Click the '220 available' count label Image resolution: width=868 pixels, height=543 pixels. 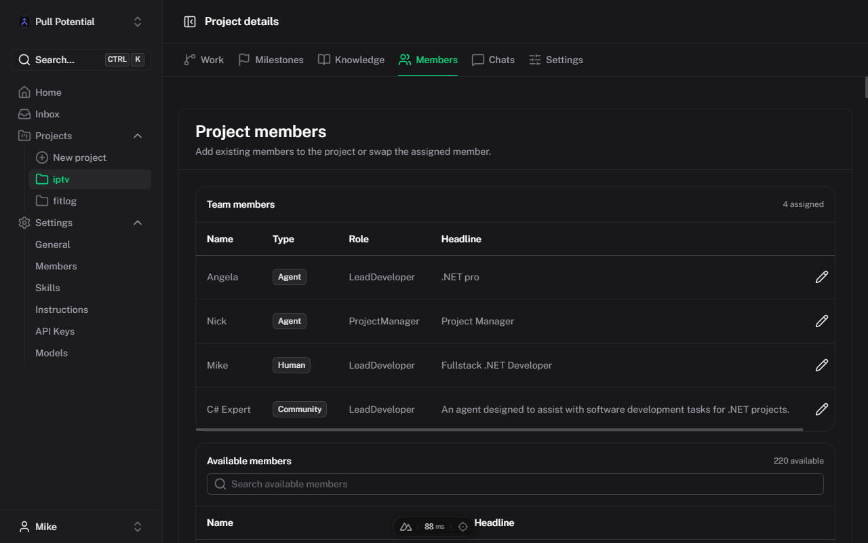click(x=799, y=461)
